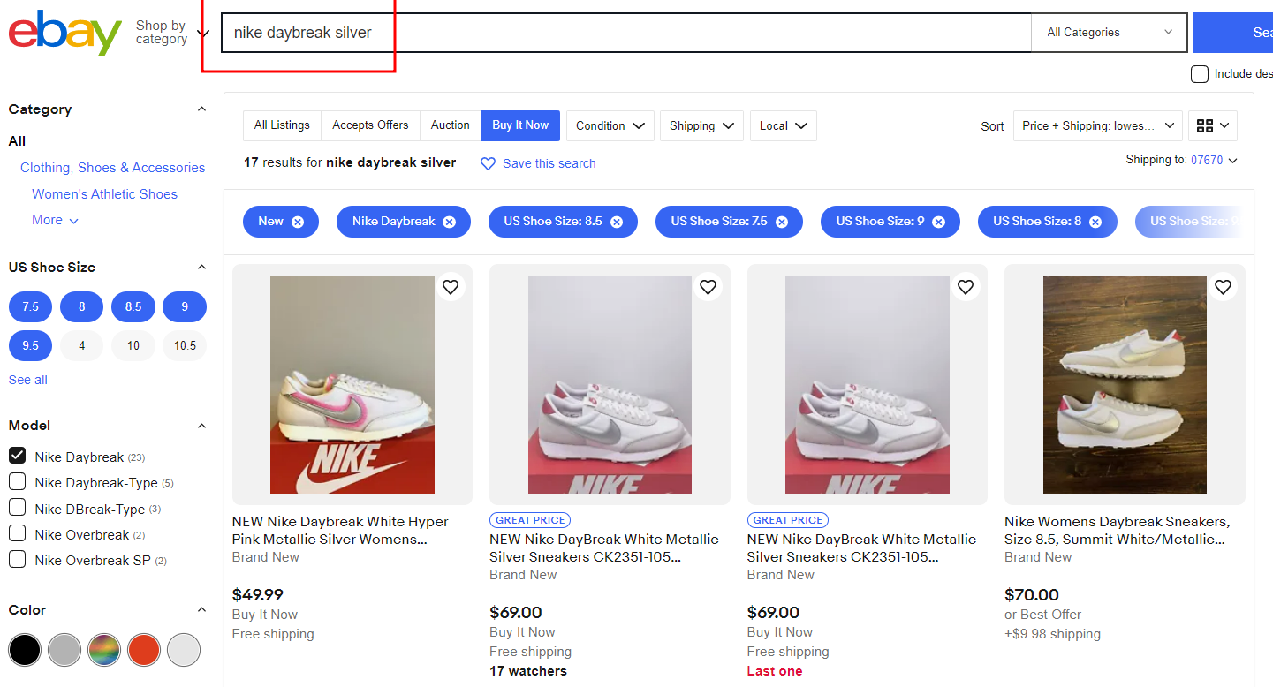Change the Shipping to 07670 location
The width and height of the screenshot is (1273, 687).
point(1213,160)
